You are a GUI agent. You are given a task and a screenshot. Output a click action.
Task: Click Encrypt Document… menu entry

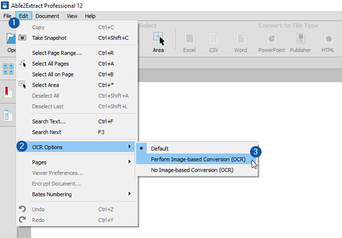(77, 184)
